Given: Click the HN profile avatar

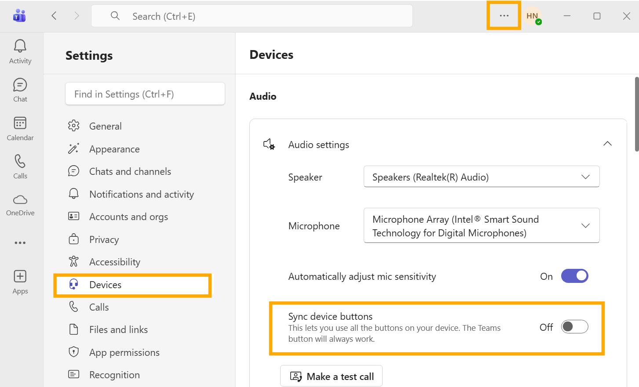Looking at the screenshot, I should coord(532,16).
